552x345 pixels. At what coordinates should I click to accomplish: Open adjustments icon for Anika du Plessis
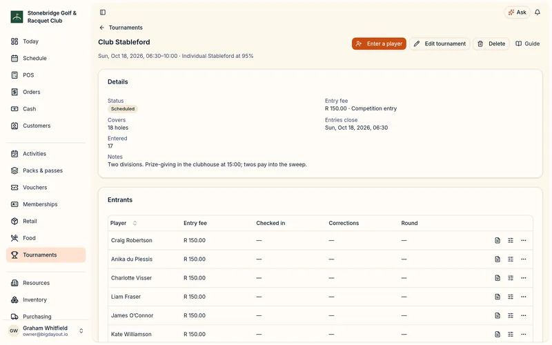click(511, 259)
